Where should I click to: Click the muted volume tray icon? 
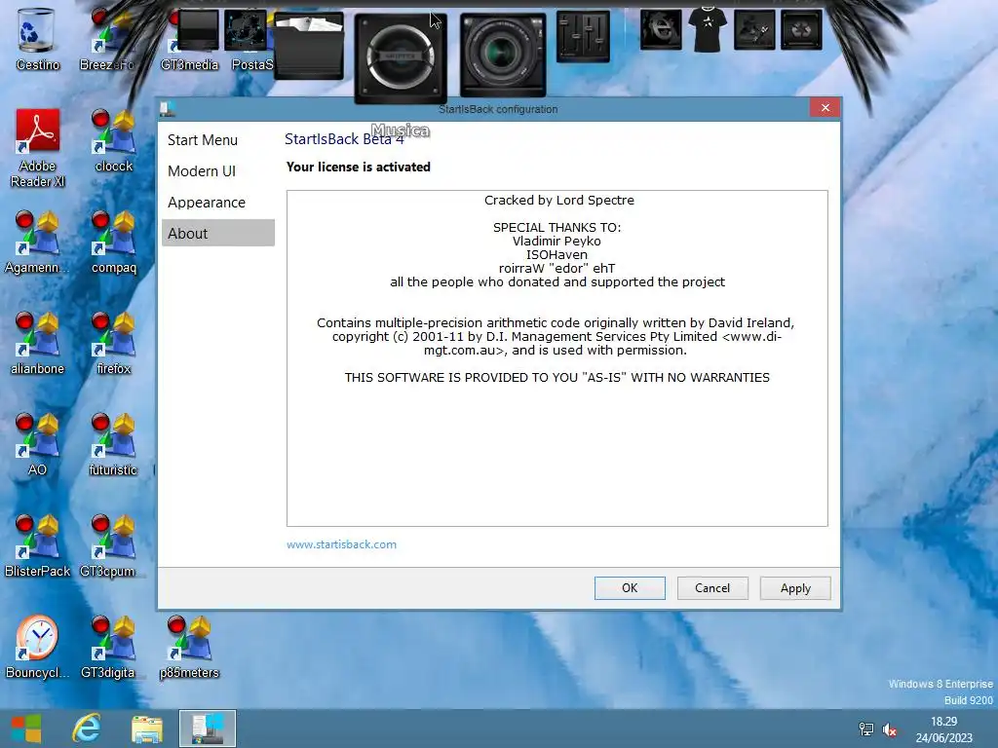pyautogui.click(x=890, y=729)
